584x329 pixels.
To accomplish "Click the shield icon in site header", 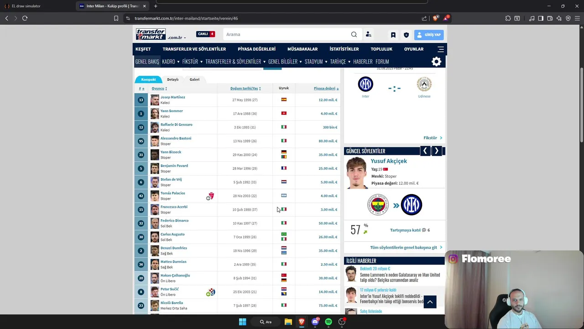I will (x=406, y=35).
